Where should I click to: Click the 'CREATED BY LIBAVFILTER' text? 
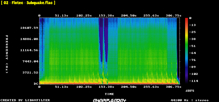coord(25,100)
